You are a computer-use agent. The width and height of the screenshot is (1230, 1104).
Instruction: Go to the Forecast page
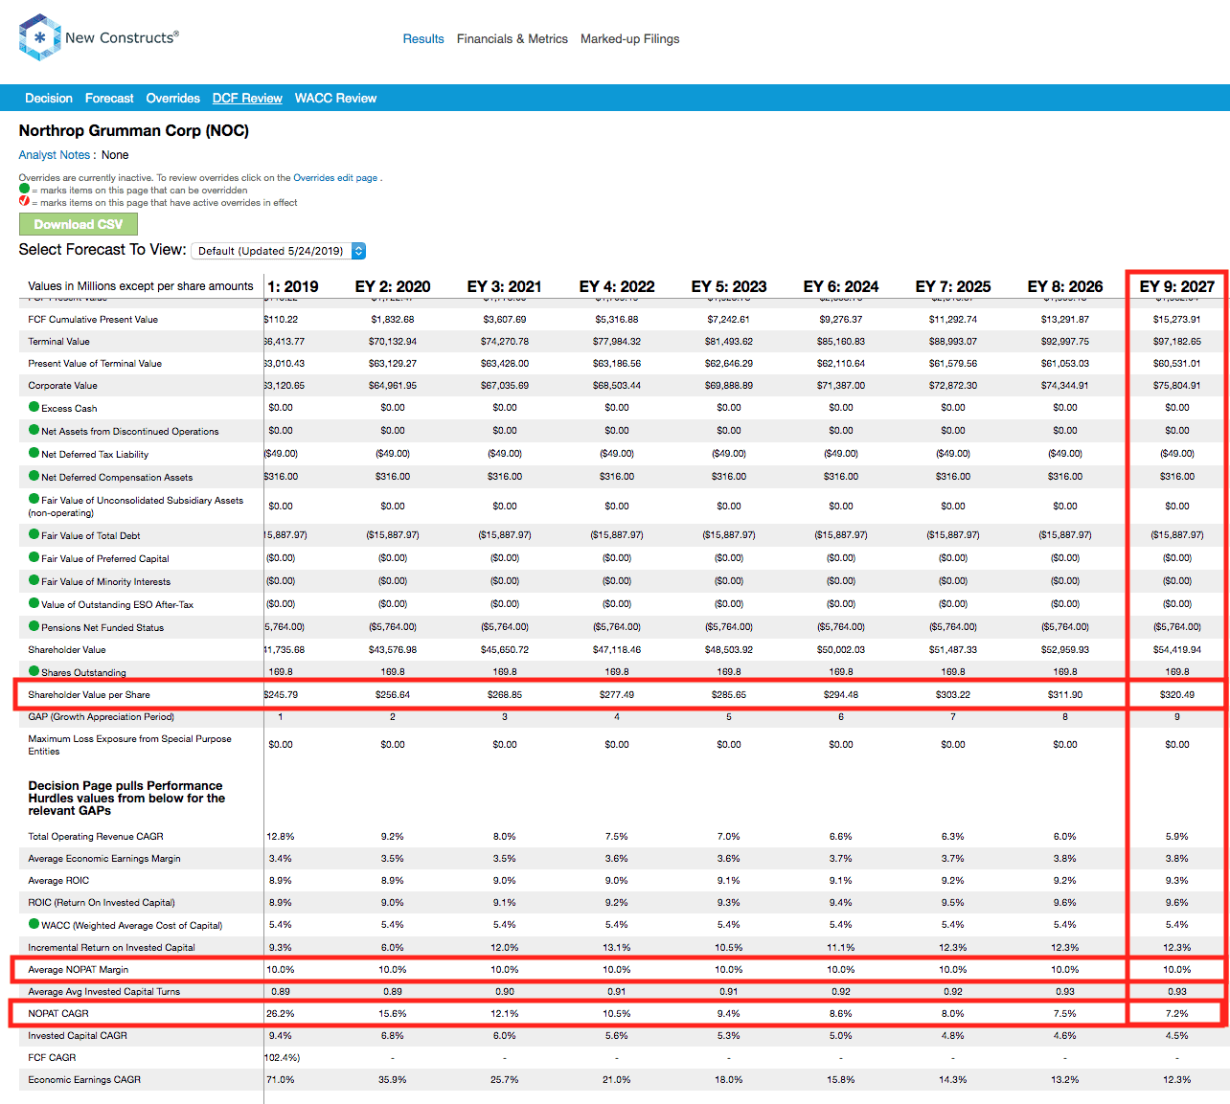click(109, 98)
